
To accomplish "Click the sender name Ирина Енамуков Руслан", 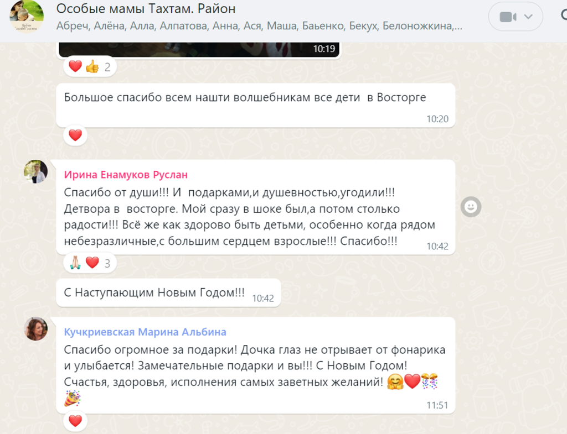I will pos(126,175).
